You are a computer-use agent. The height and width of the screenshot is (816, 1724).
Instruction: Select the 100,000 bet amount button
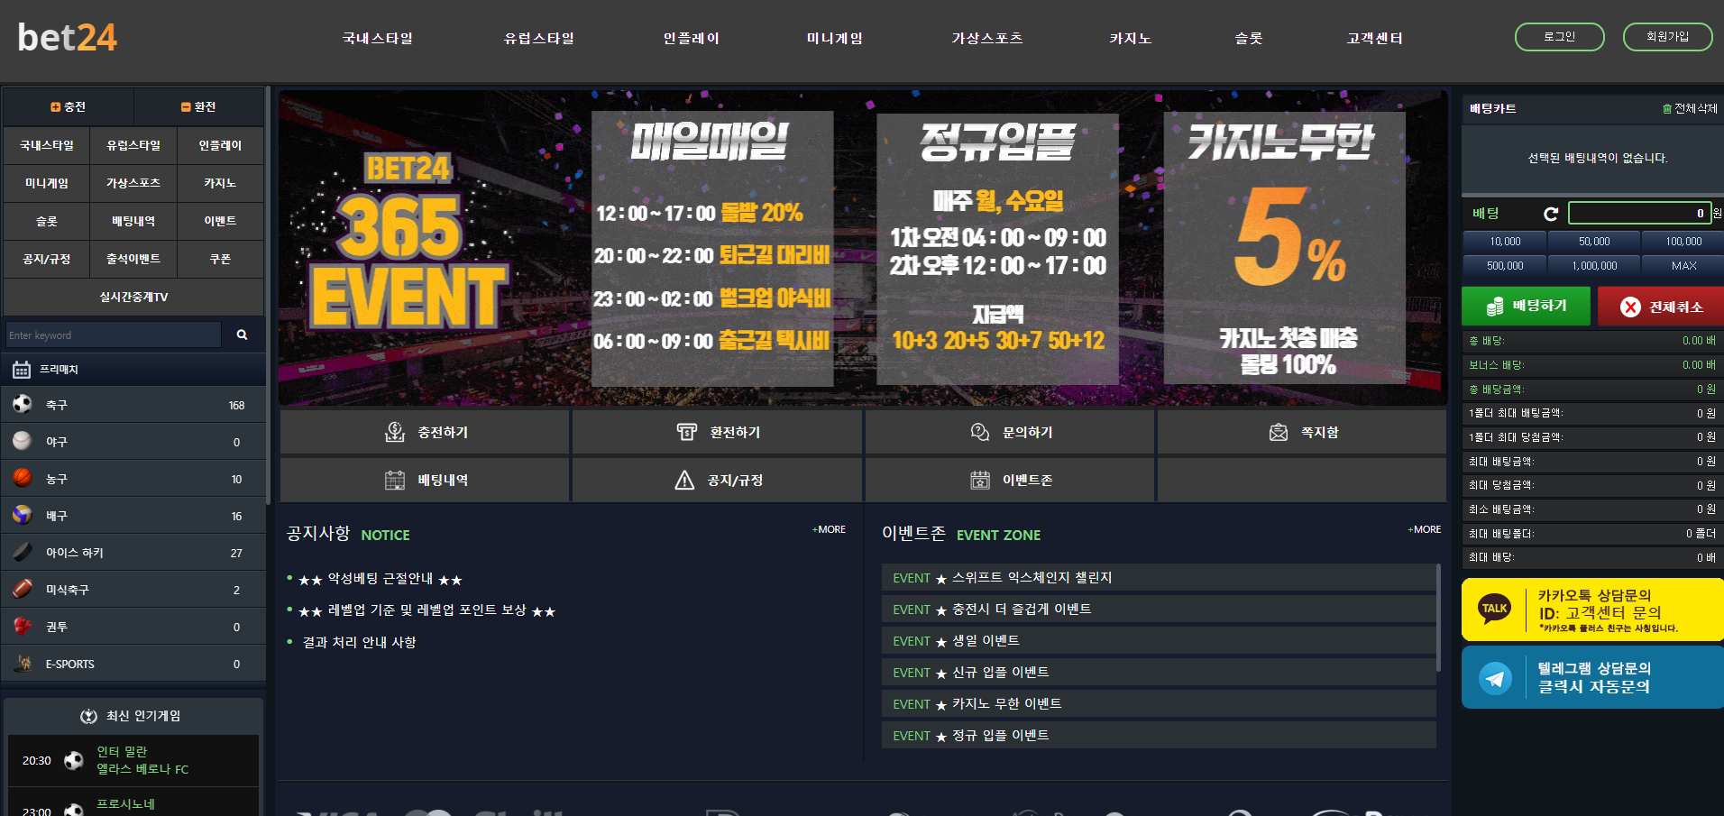coord(1683,242)
